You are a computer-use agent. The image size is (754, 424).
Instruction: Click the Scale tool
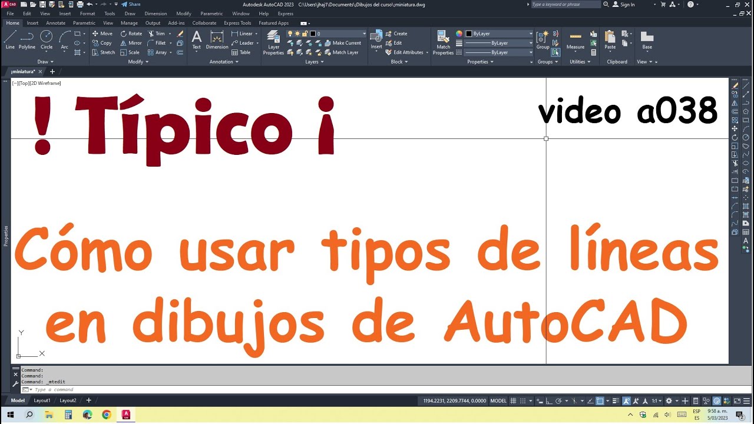pos(130,52)
